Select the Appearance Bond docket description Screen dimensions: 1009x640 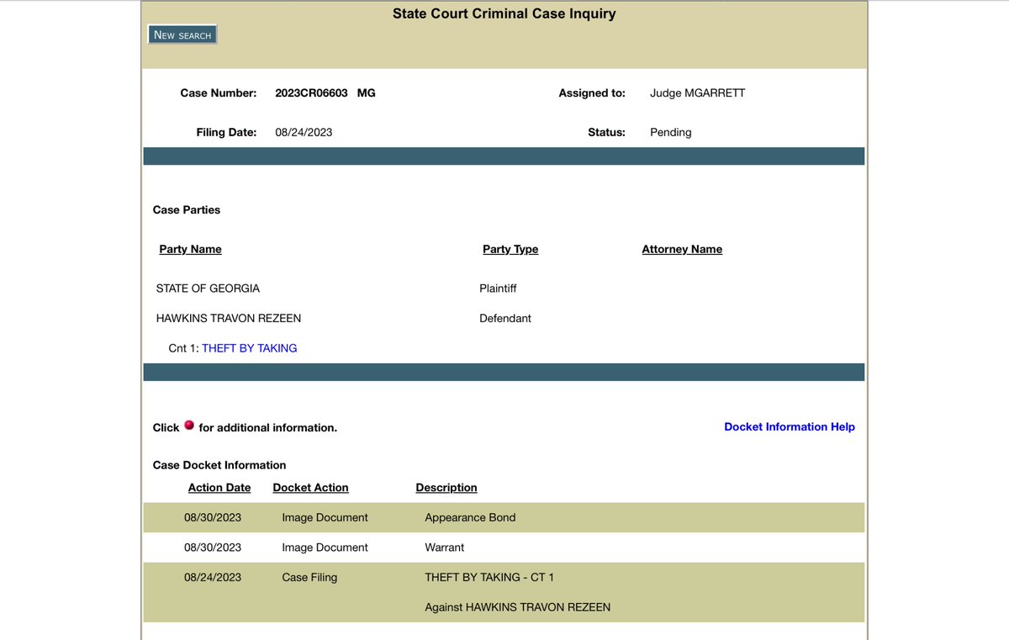pos(470,518)
